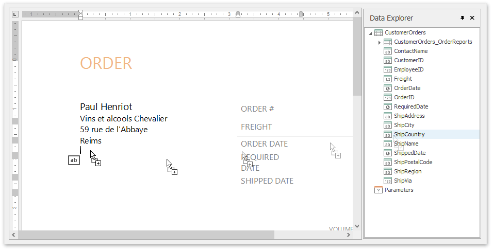Click the horizontal scrollbar left arrow
Image resolution: width=493 pixels, height=251 pixels.
point(13,235)
